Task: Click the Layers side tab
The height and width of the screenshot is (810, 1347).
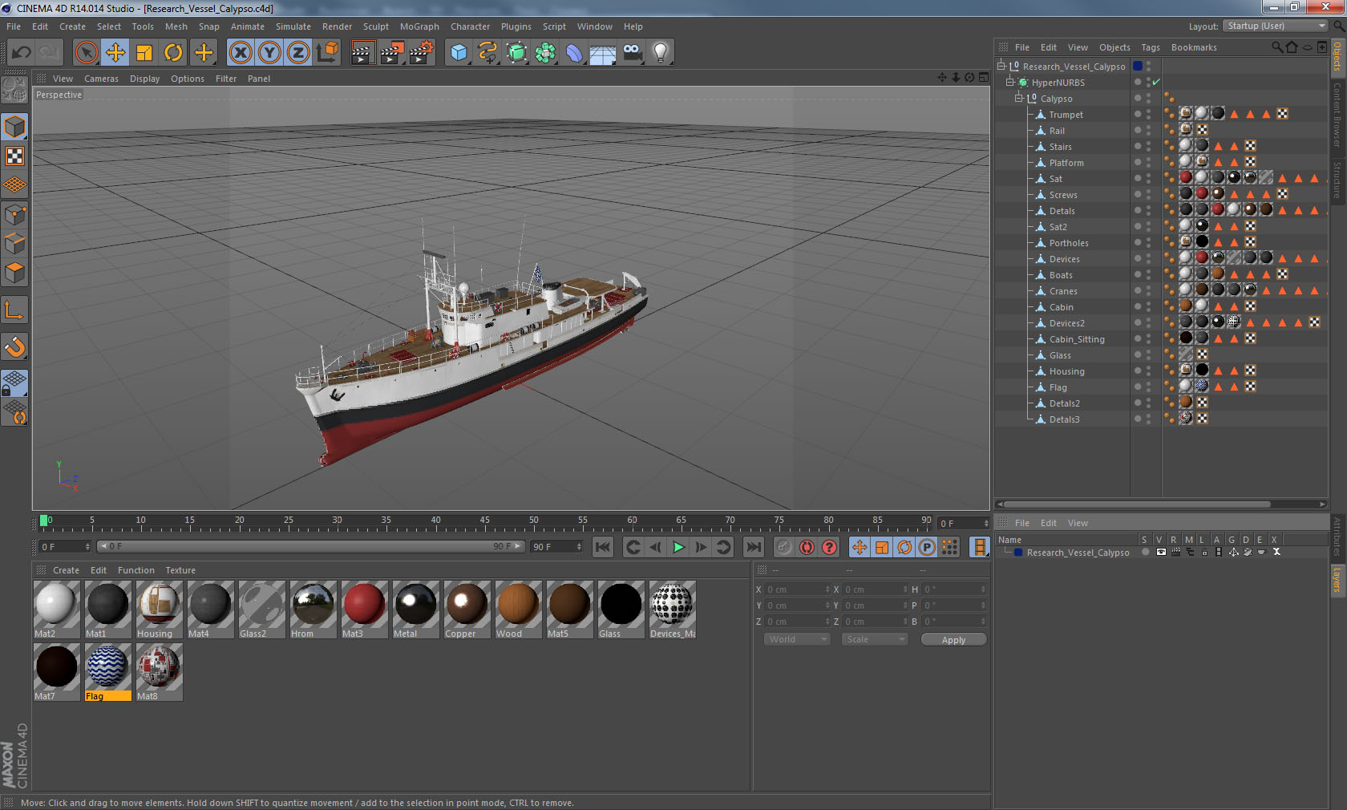Action: click(x=1337, y=579)
